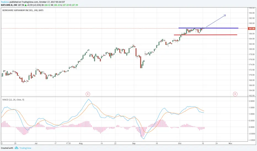This screenshot has height=151, width=257.
Task: Click the MACD (12, 26, close, 9) label
Action: (13, 100)
